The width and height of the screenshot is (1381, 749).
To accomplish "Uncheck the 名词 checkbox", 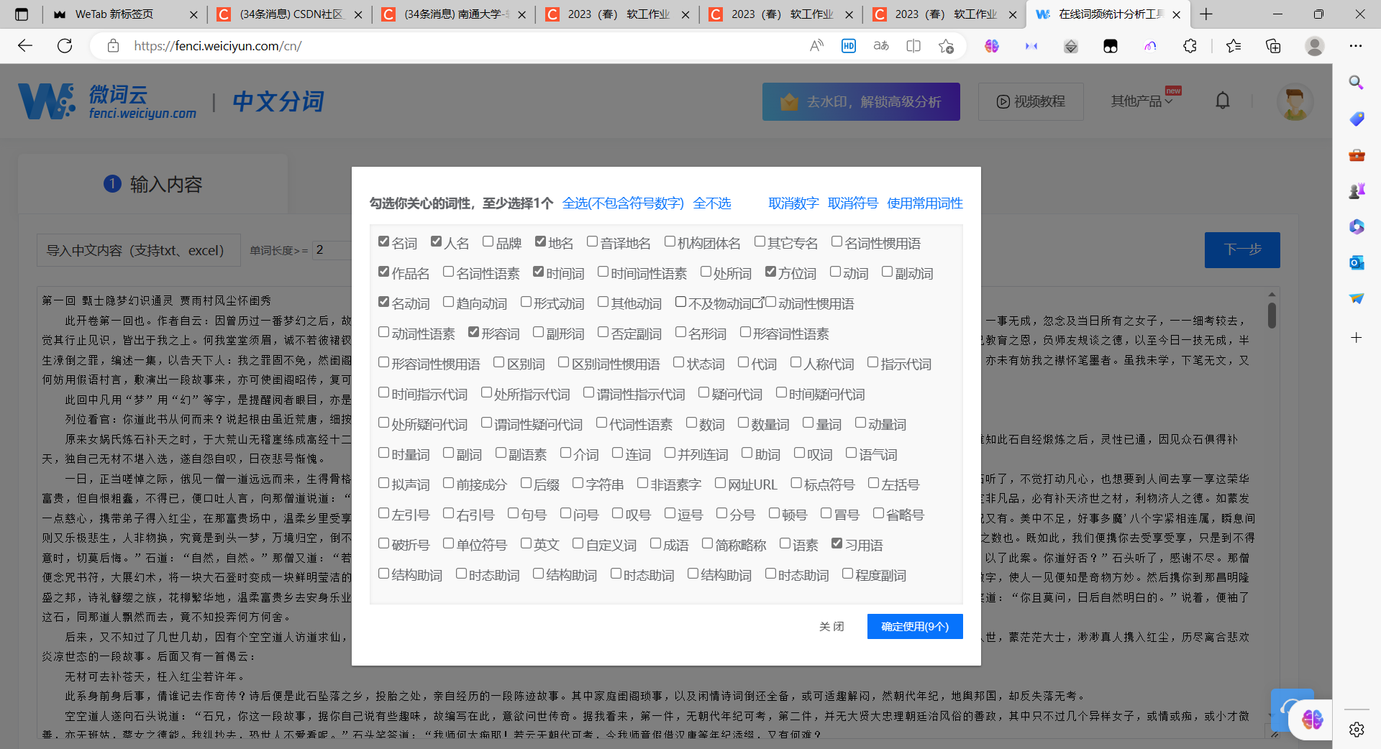I will [x=384, y=242].
